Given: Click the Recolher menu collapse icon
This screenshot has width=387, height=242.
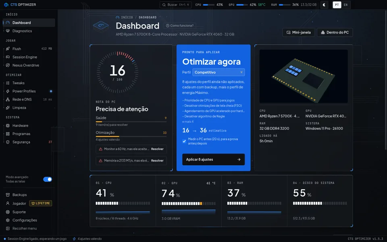Looking at the screenshot, I should tap(8, 228).
